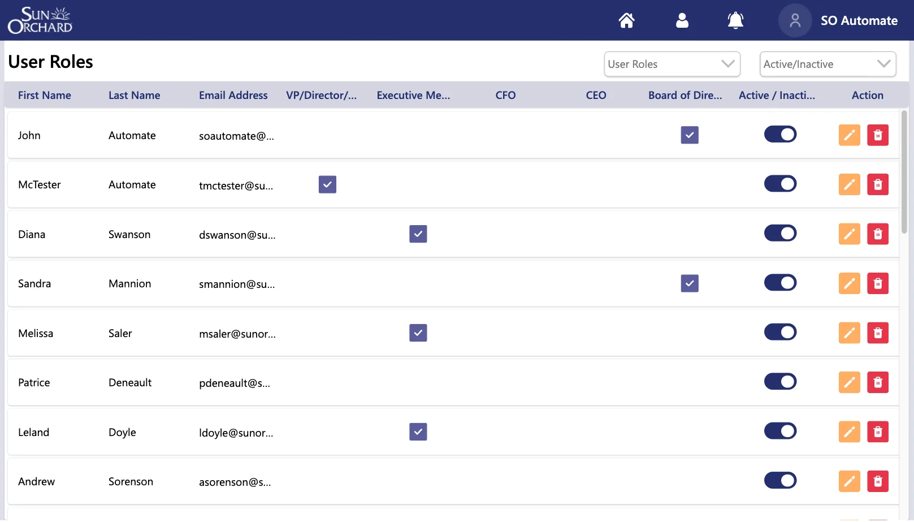This screenshot has height=522, width=914.
Task: Click the home icon in navigation bar
Action: pos(626,20)
